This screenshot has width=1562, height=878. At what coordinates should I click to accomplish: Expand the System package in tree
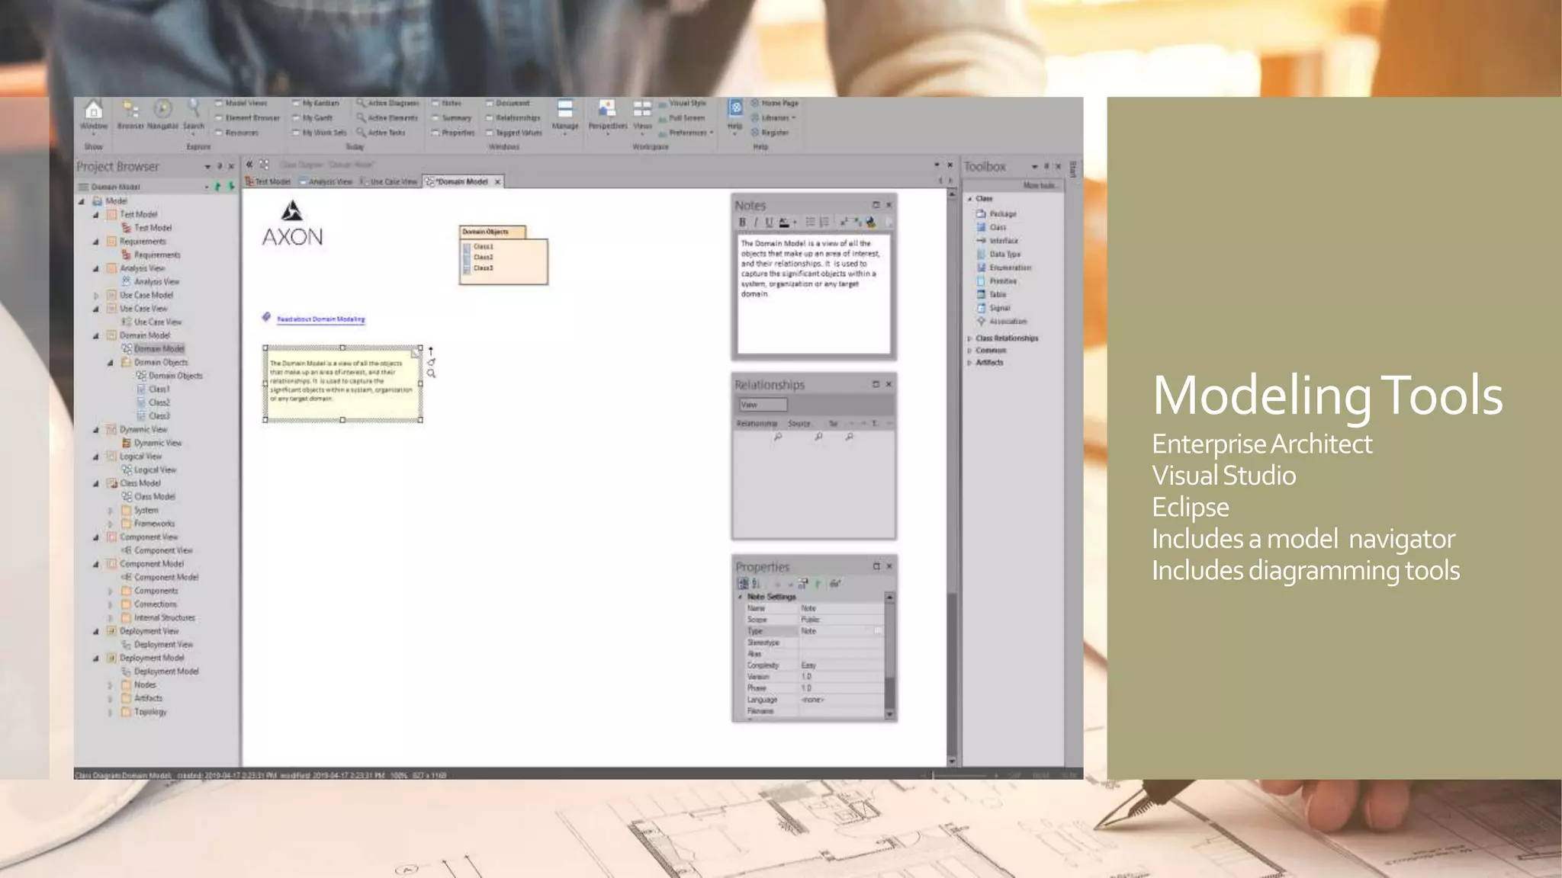(111, 511)
